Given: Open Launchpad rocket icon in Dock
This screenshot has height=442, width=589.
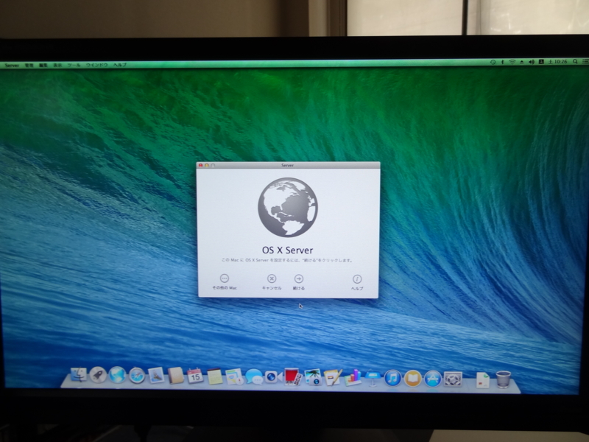Looking at the screenshot, I should pyautogui.click(x=98, y=375).
